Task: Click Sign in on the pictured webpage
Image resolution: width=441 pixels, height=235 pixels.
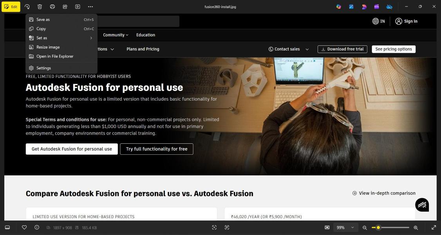Action: 407,21
